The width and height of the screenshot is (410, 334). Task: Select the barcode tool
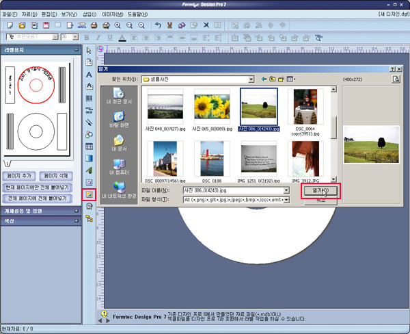(89, 99)
